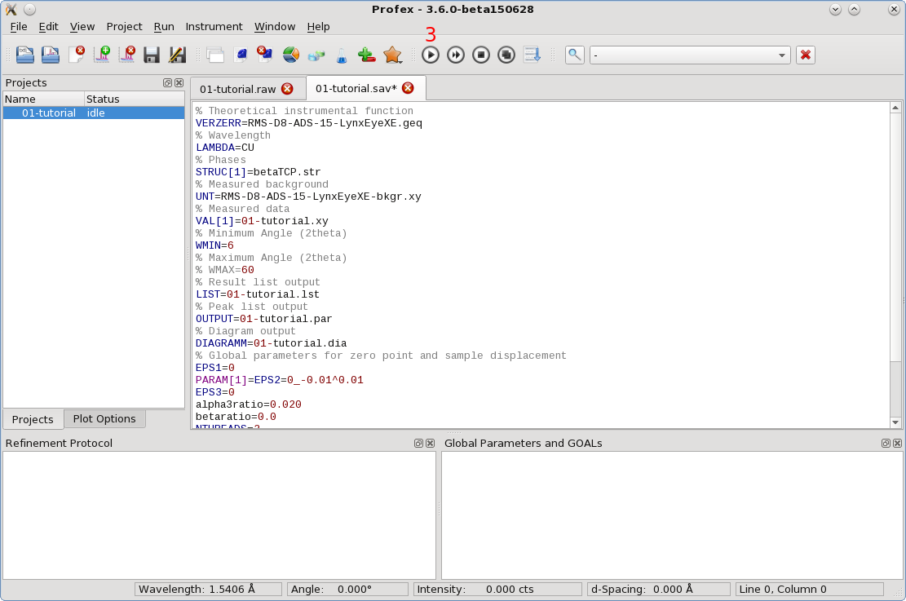Open the Run menu
This screenshot has width=906, height=601.
164,27
